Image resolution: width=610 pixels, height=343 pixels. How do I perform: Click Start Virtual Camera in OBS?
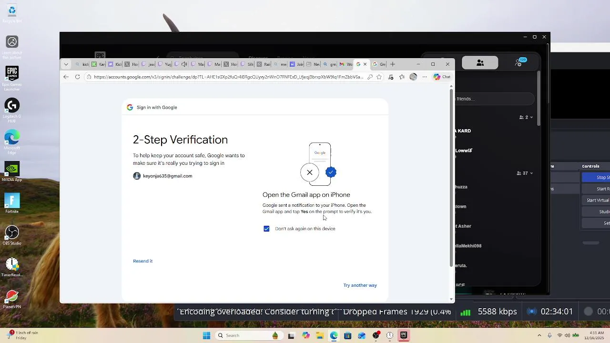596,200
